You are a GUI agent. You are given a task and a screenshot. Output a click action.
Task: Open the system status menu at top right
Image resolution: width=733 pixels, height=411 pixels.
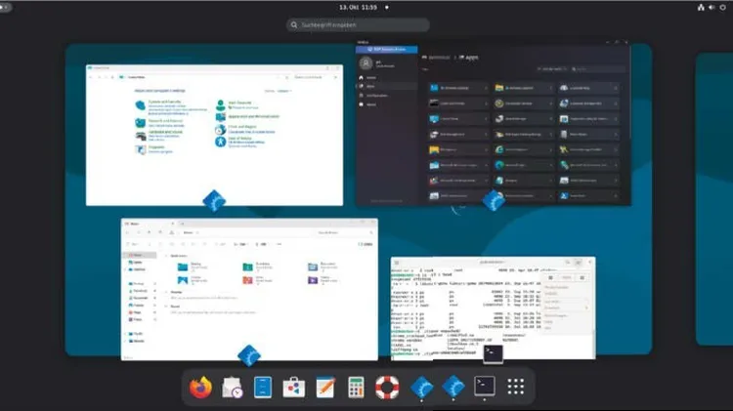tap(718, 7)
